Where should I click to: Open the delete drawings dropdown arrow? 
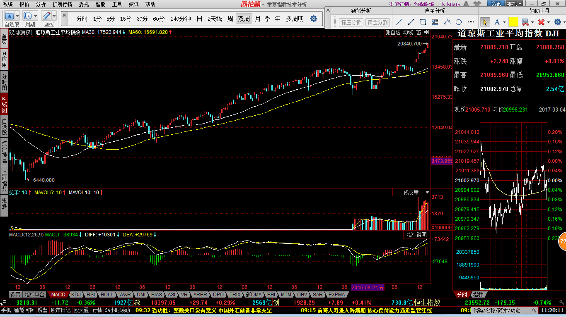click(549, 22)
